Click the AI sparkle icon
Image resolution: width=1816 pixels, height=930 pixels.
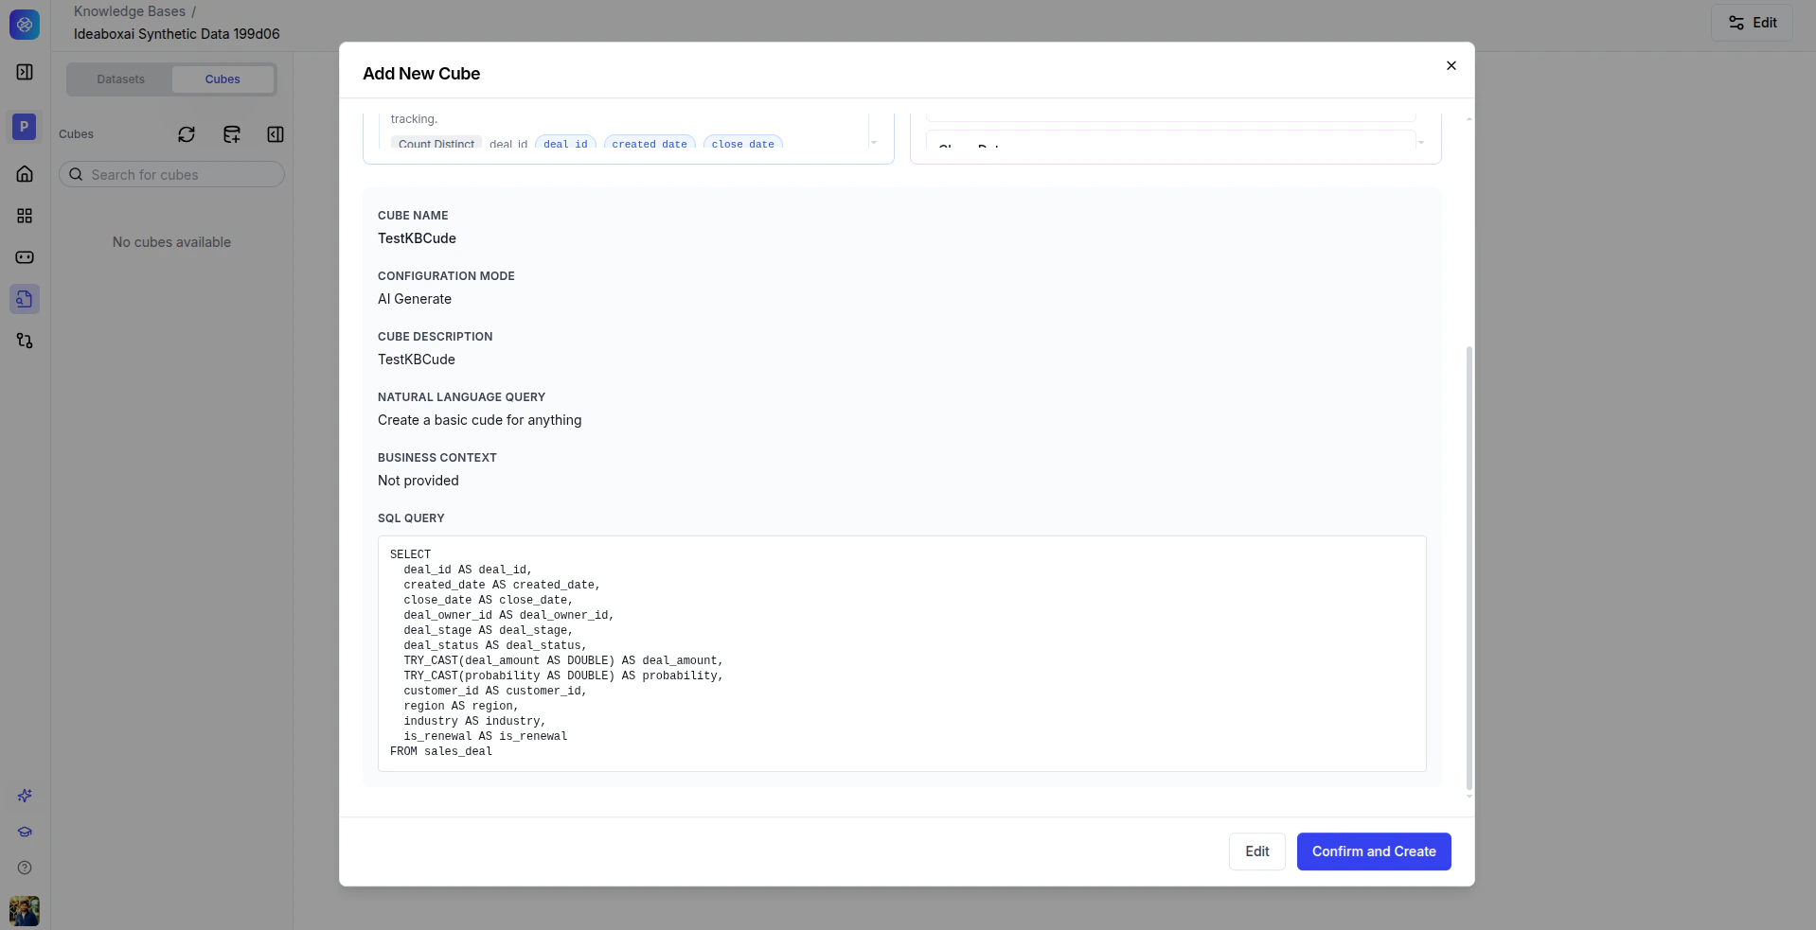click(25, 796)
